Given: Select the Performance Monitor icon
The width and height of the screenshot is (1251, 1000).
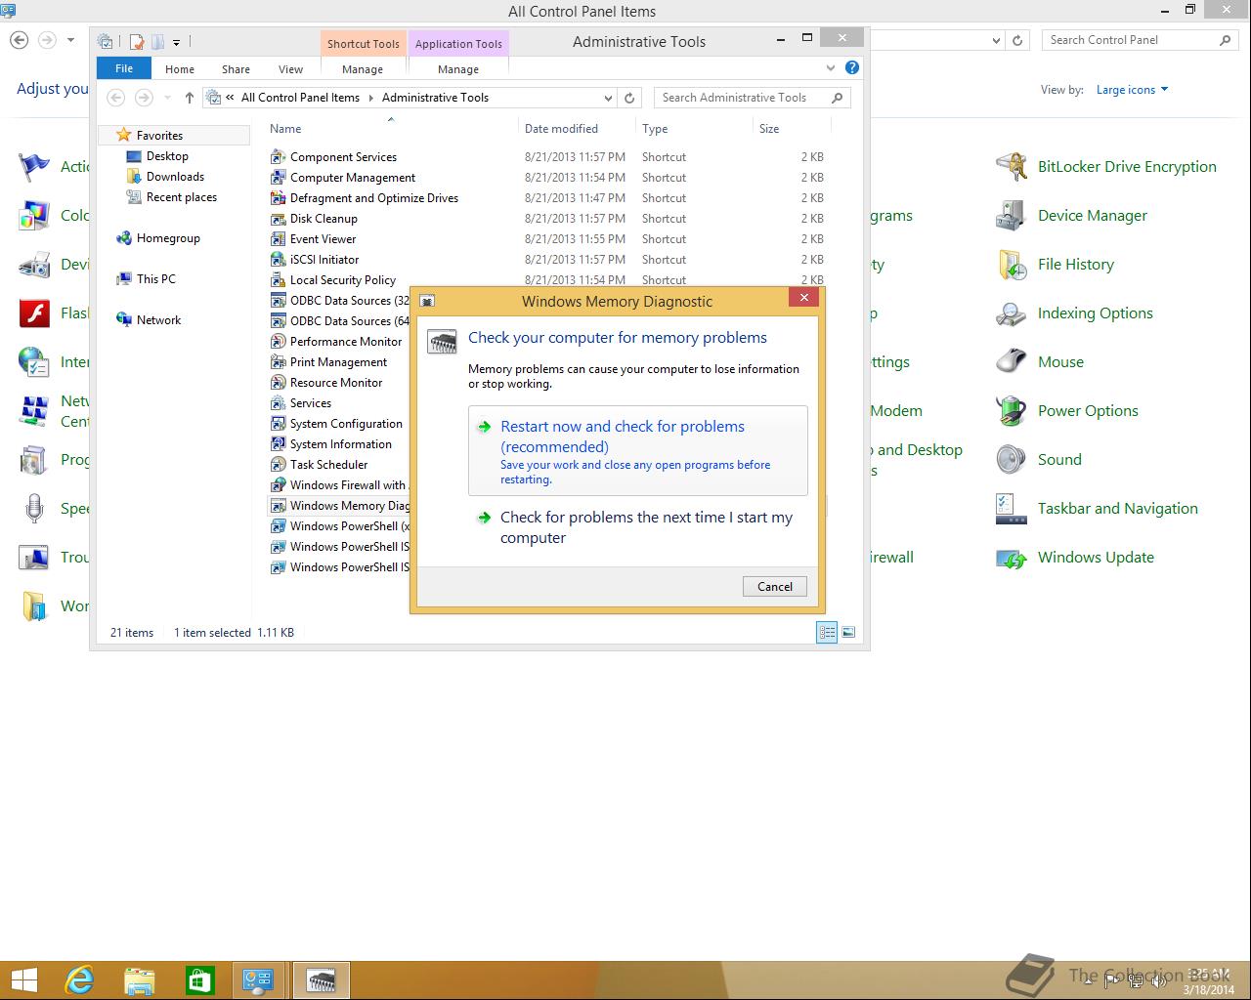Looking at the screenshot, I should [x=279, y=341].
